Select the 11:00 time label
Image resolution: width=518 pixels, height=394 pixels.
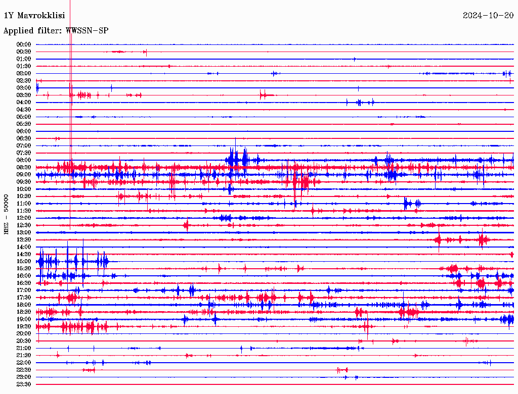(x=24, y=204)
